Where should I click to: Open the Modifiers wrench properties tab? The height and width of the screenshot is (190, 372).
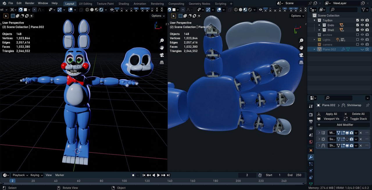point(311,157)
